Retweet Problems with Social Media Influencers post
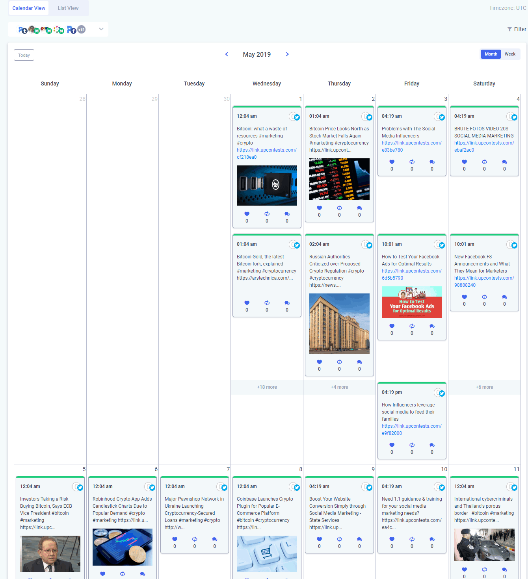This screenshot has height=579, width=528. [x=412, y=162]
